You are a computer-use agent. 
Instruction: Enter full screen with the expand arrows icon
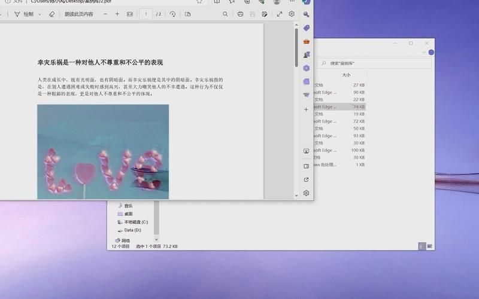[x=280, y=14]
